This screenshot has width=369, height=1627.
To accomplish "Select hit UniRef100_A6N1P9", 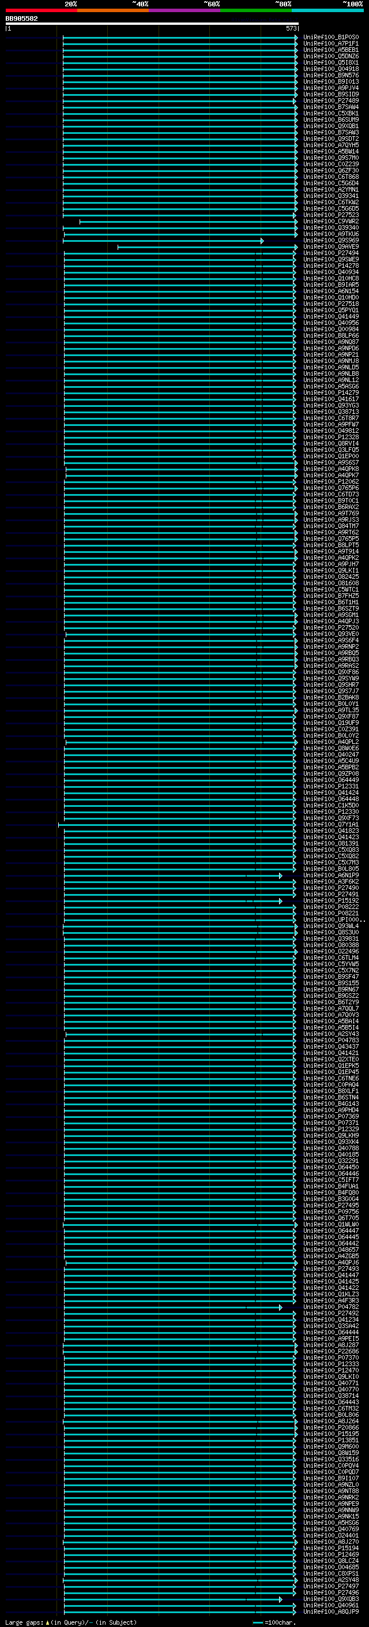I will click(330, 876).
